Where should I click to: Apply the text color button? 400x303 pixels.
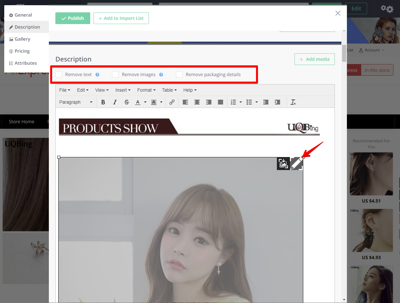138,102
